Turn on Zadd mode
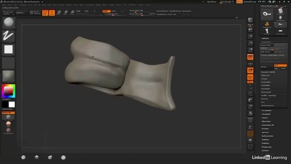This screenshot has width=291, height=164. click(106, 11)
